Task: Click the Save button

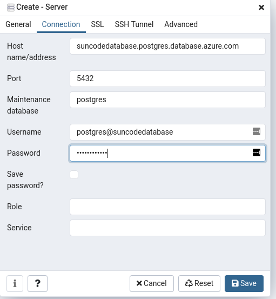Action: pos(244,283)
